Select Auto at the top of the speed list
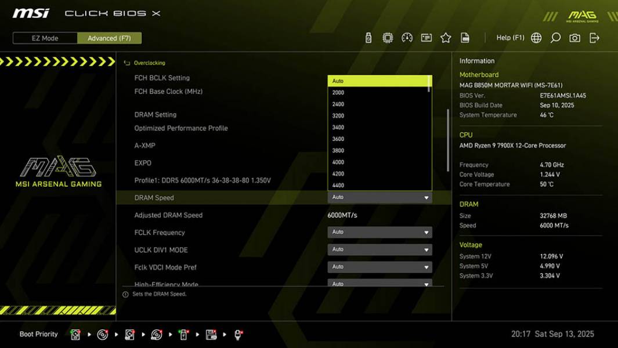 click(x=380, y=81)
